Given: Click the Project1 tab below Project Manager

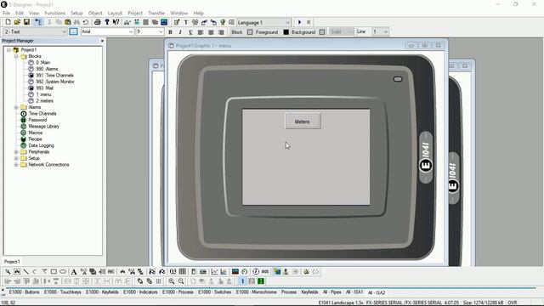Looking at the screenshot, I should 12,262.
